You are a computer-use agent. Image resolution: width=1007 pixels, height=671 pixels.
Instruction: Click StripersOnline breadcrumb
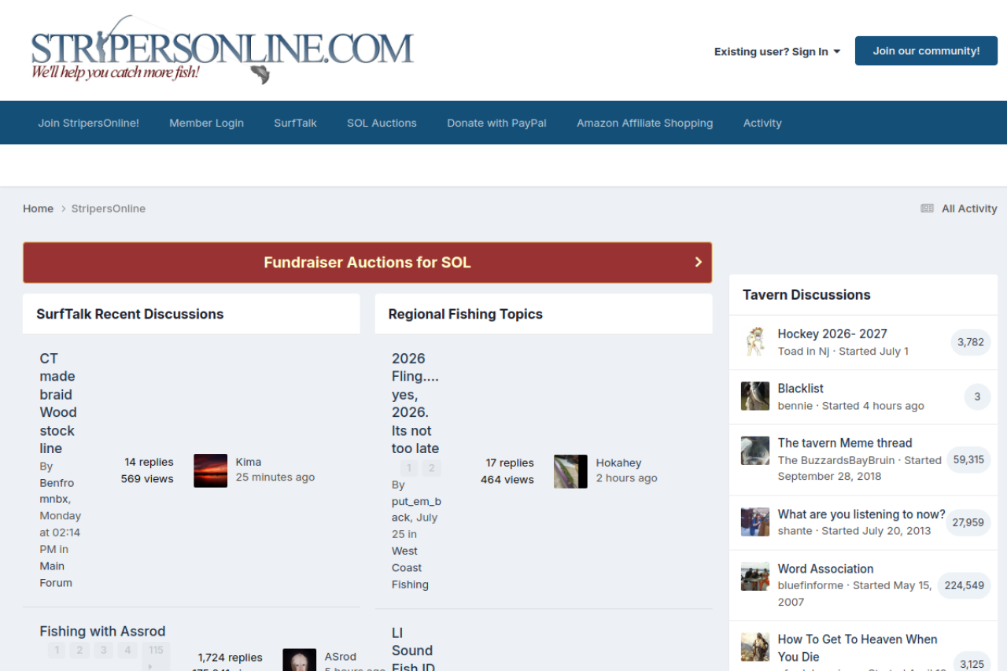point(109,208)
